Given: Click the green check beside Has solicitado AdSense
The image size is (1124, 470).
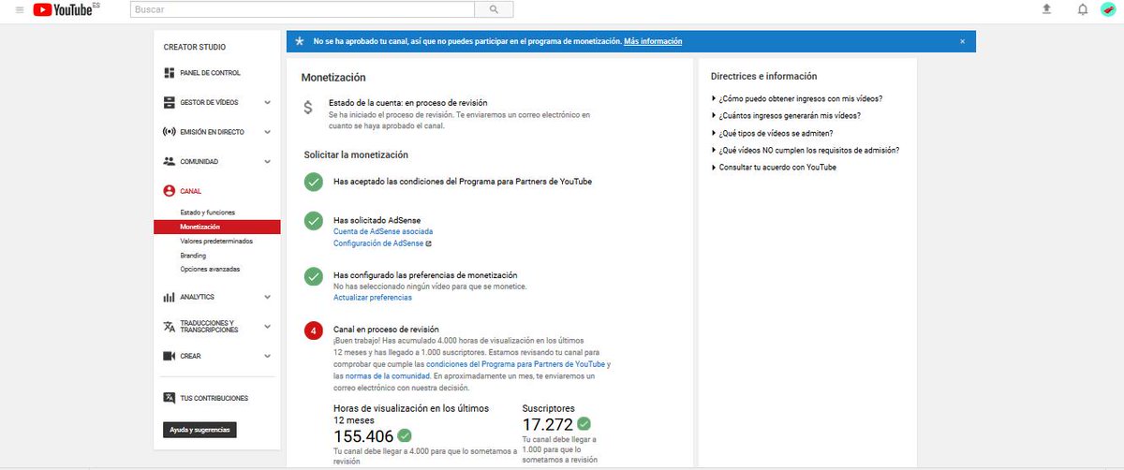Looking at the screenshot, I should click(313, 221).
